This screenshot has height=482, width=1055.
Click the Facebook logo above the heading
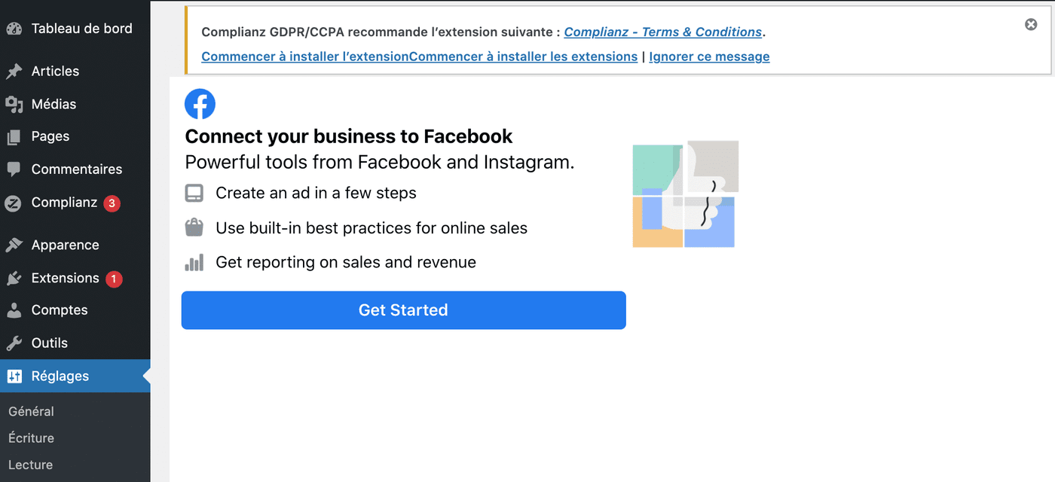click(200, 104)
